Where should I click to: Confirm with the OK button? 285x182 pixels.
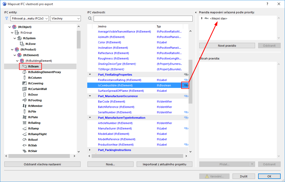269,176
